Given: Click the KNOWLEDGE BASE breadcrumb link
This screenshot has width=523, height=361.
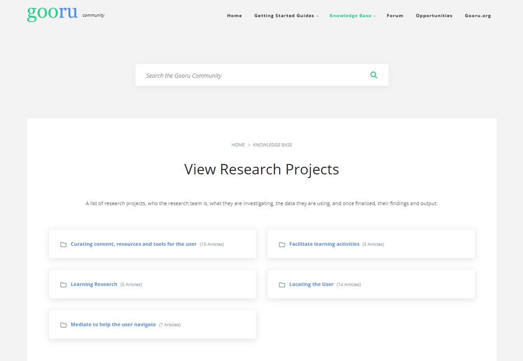Looking at the screenshot, I should [x=272, y=145].
